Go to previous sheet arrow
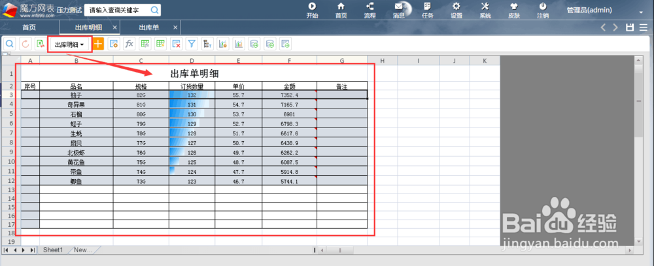Screen dimensions: 654x266 pyautogui.click(x=14, y=250)
